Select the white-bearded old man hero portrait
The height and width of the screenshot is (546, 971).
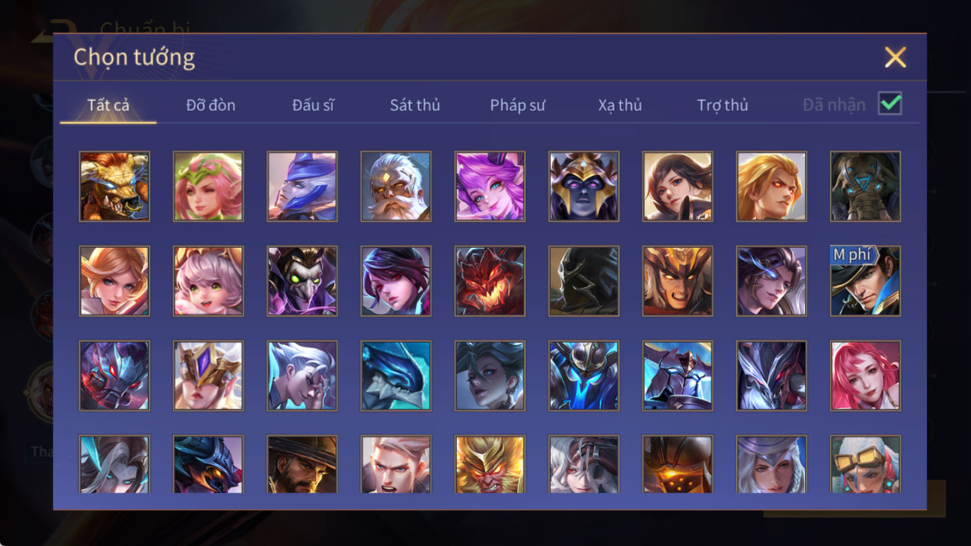396,186
